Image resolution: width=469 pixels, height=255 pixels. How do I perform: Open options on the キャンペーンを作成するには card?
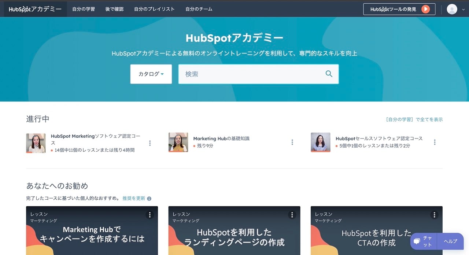149,215
